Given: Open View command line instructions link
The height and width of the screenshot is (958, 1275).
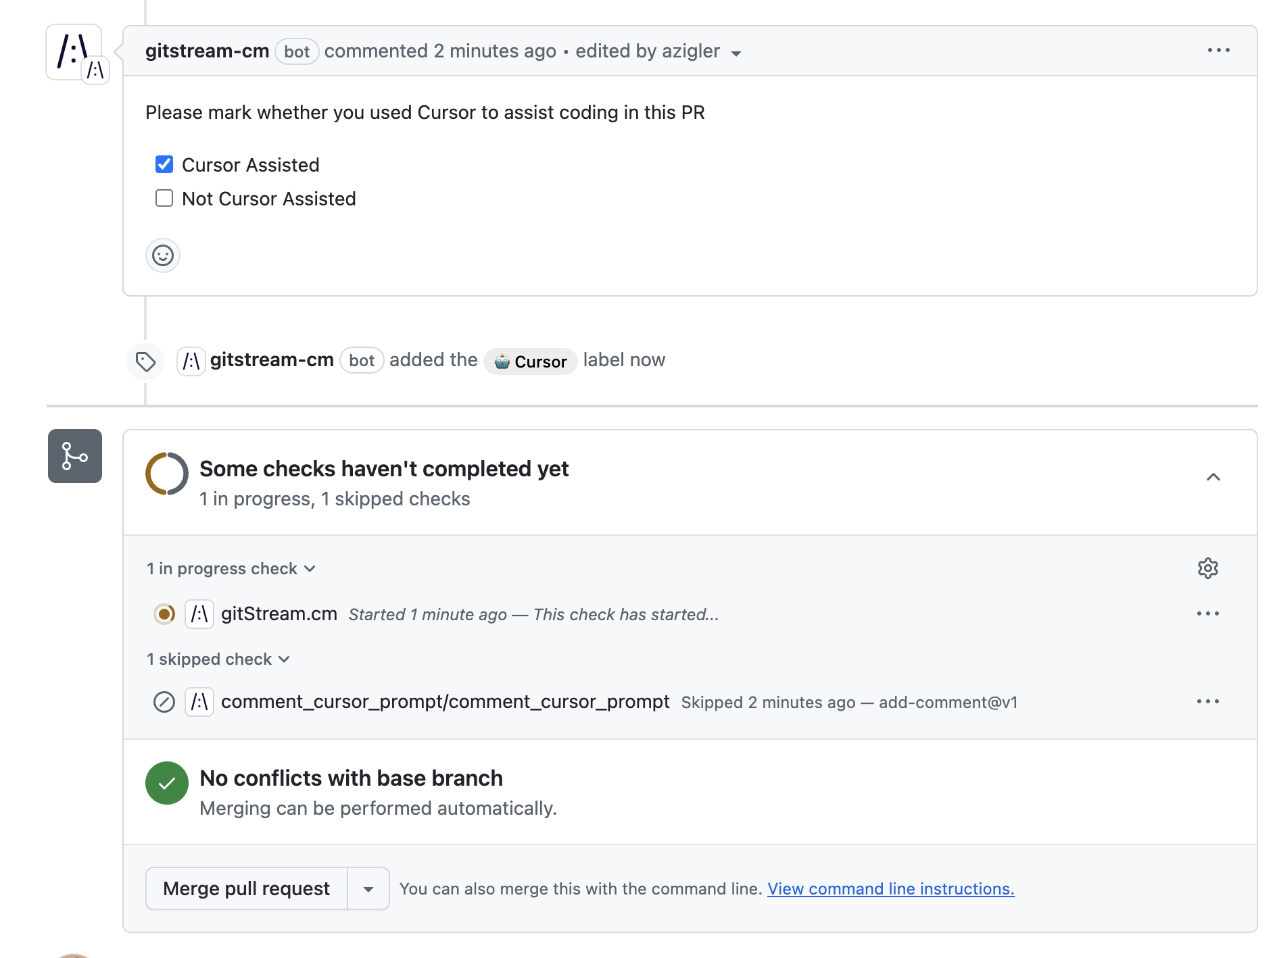Looking at the screenshot, I should pyautogui.click(x=890, y=888).
